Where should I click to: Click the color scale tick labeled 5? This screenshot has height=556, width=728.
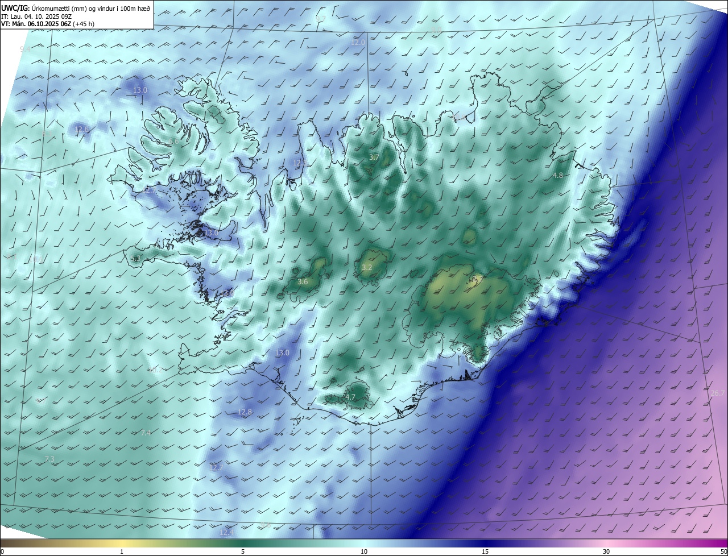(243, 551)
